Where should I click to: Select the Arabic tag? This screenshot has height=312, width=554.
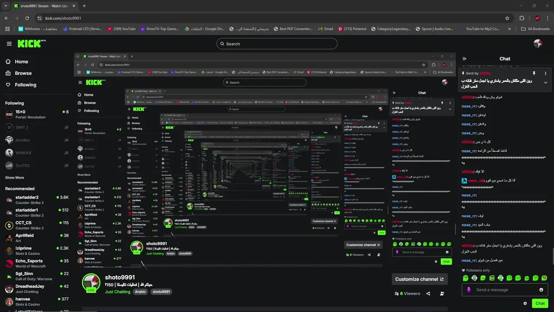click(x=140, y=292)
